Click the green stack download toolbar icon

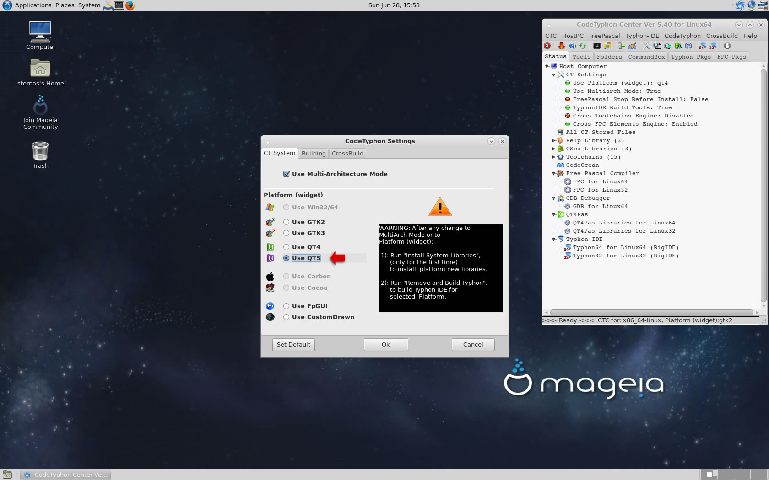[x=678, y=46]
